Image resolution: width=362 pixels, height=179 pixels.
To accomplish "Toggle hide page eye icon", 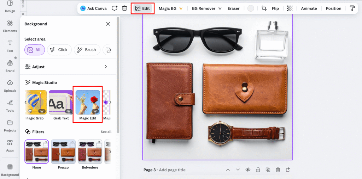I will 248,170.
